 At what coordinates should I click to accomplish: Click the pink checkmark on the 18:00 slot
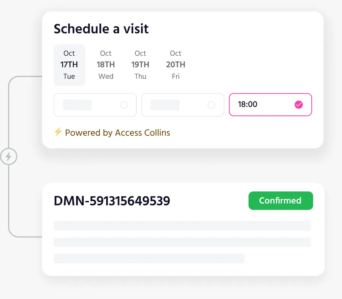click(299, 105)
